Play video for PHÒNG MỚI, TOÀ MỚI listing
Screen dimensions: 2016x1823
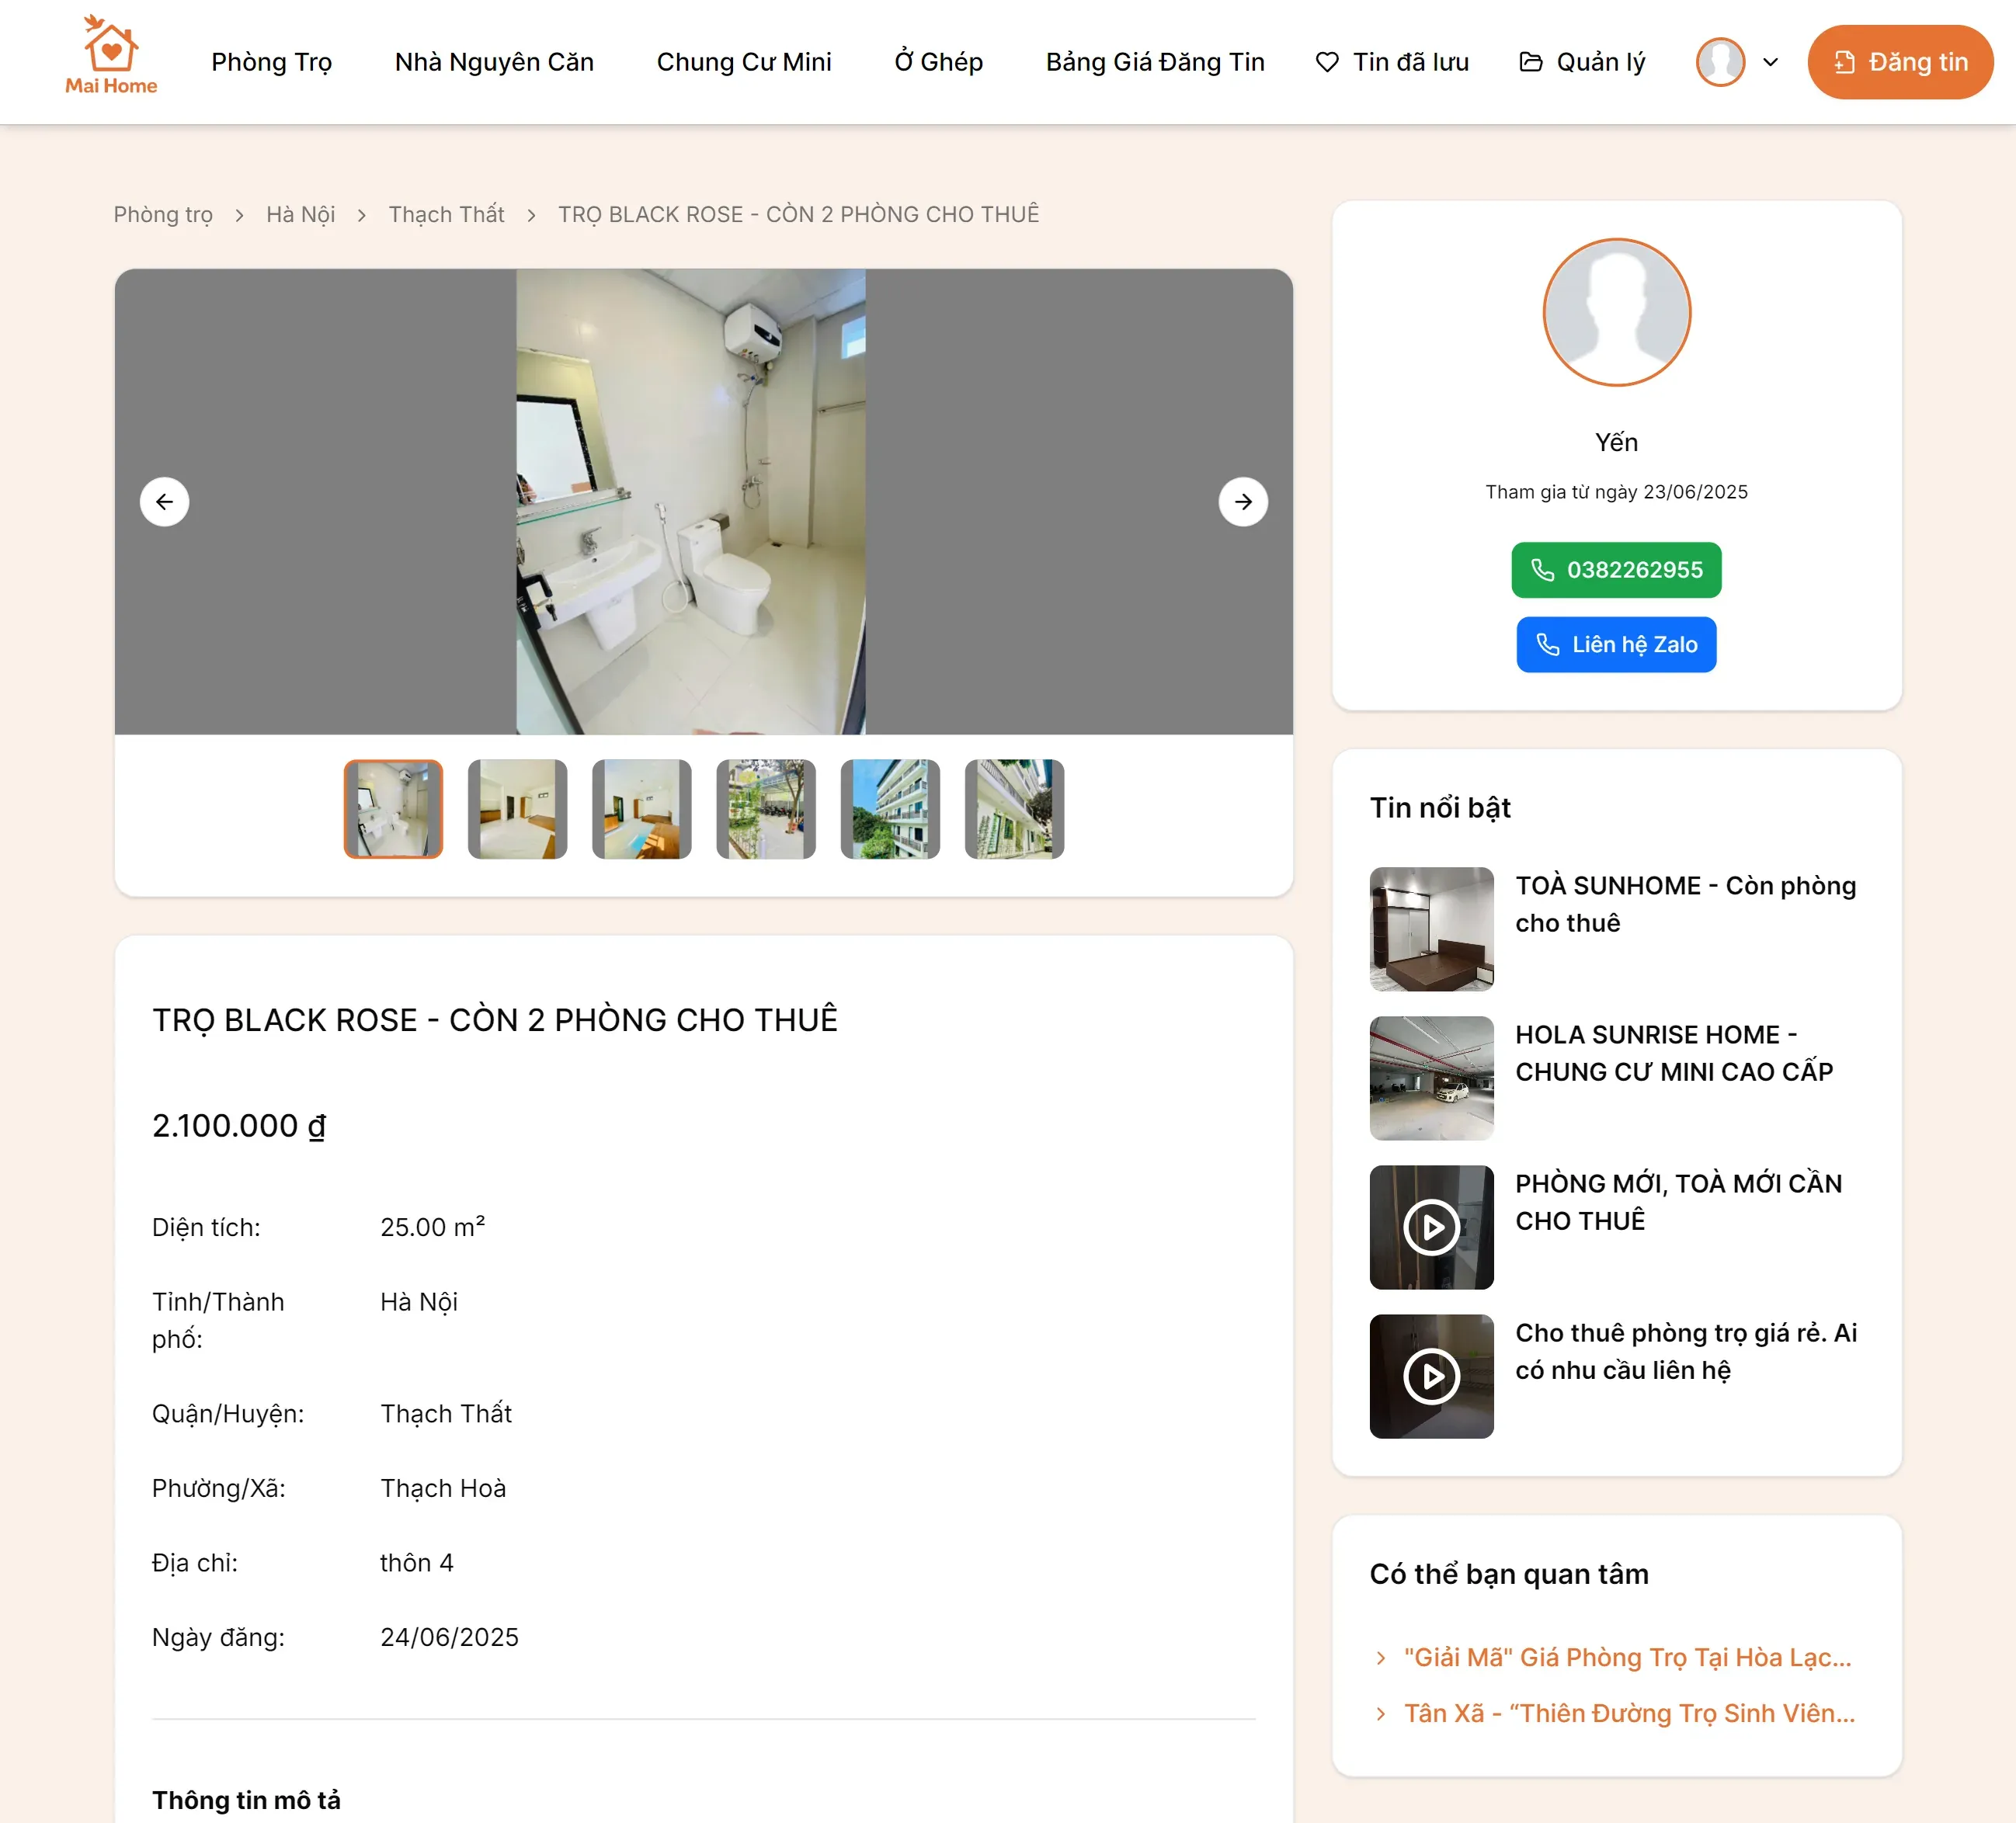tap(1431, 1227)
